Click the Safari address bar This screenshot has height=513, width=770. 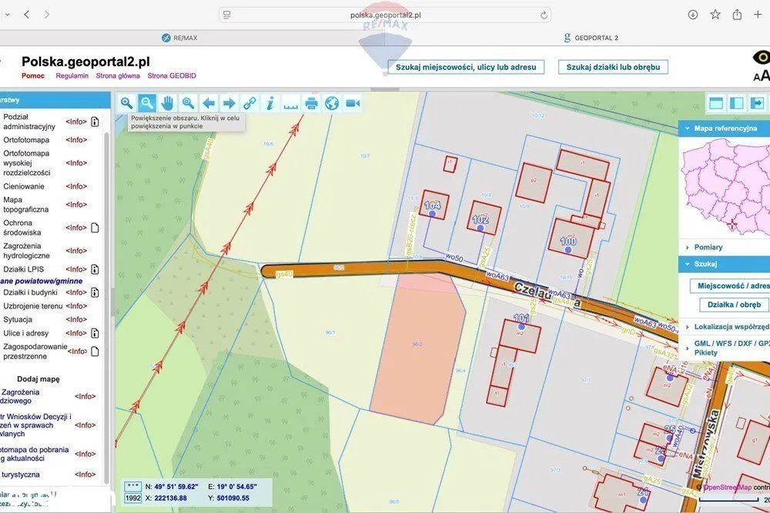385,15
